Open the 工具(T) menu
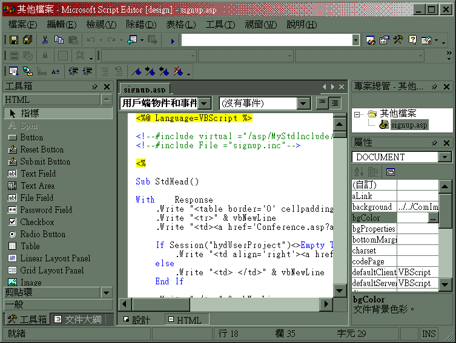Image resolution: width=456 pixels, height=343 pixels. coord(220,25)
